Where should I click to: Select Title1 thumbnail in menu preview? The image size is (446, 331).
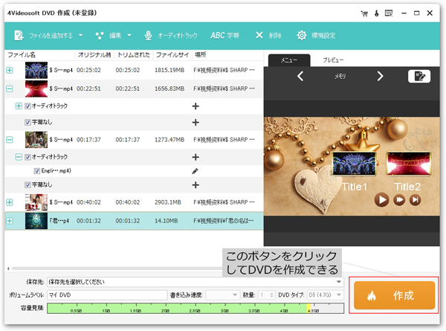point(354,164)
